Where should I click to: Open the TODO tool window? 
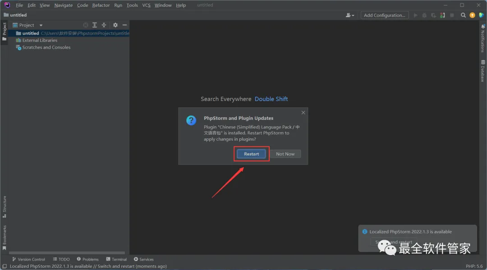click(x=61, y=260)
